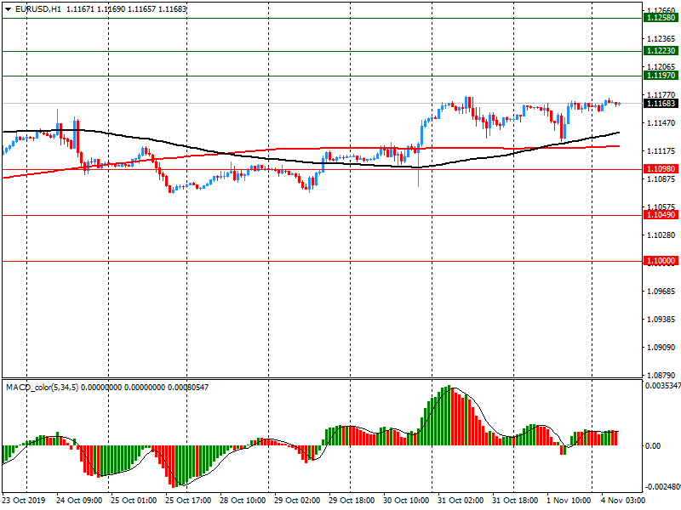
Task: Click the 29 Oct 18:00 time axis label
Action: [x=351, y=501]
